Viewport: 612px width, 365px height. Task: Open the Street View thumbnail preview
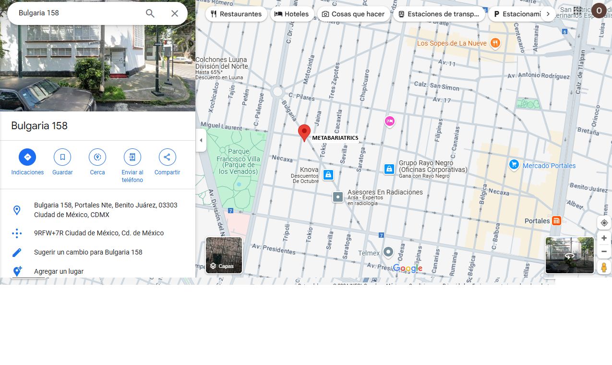tap(569, 255)
